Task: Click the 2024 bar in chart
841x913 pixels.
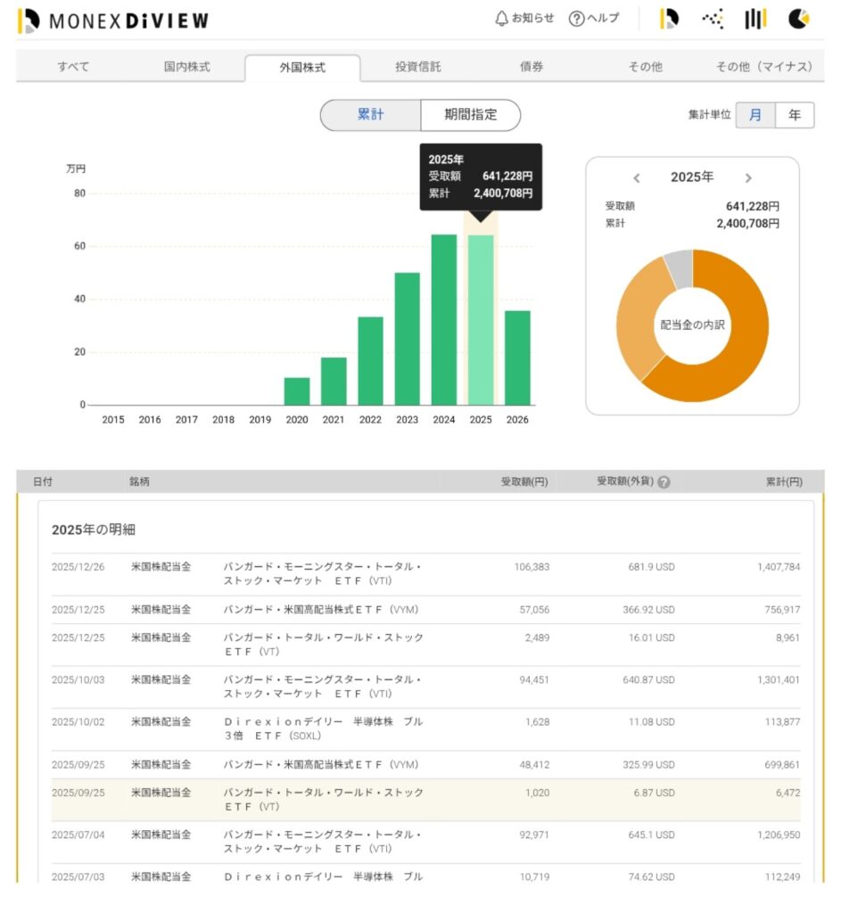Action: tap(444, 320)
